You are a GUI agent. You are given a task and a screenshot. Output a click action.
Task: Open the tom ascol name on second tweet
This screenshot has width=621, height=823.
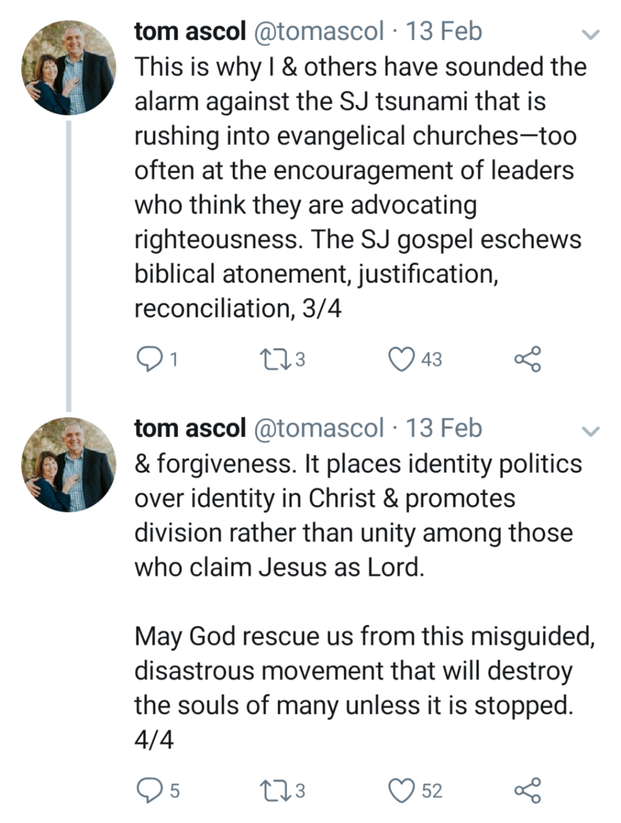[190, 428]
